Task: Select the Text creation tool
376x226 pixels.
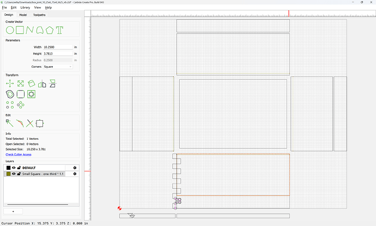Action: [59, 30]
